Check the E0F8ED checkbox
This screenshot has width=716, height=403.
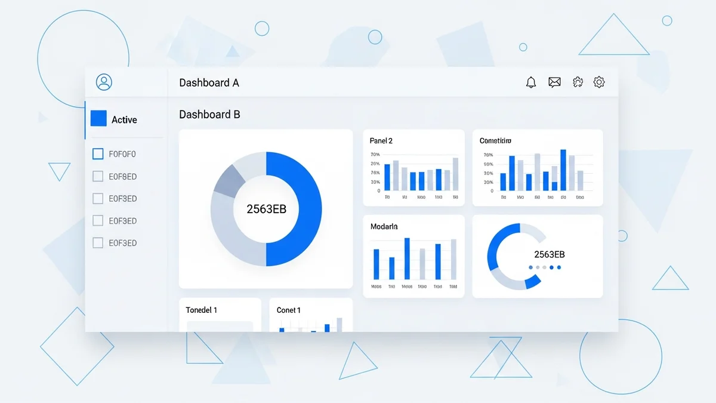pyautogui.click(x=98, y=176)
